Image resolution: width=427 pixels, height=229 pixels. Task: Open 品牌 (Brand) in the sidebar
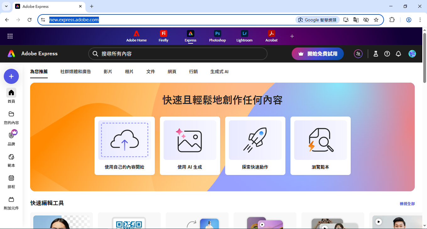point(11,138)
